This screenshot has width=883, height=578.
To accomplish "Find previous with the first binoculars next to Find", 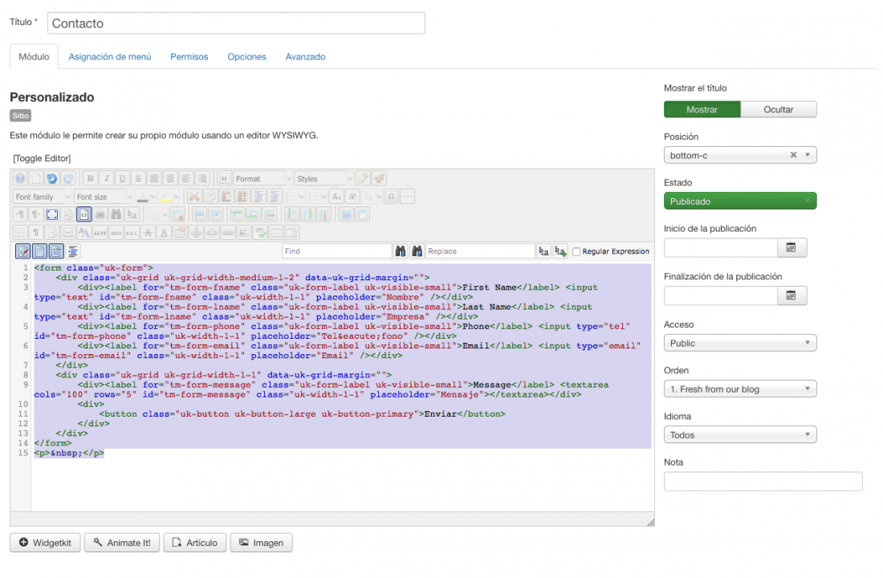I will tap(401, 251).
